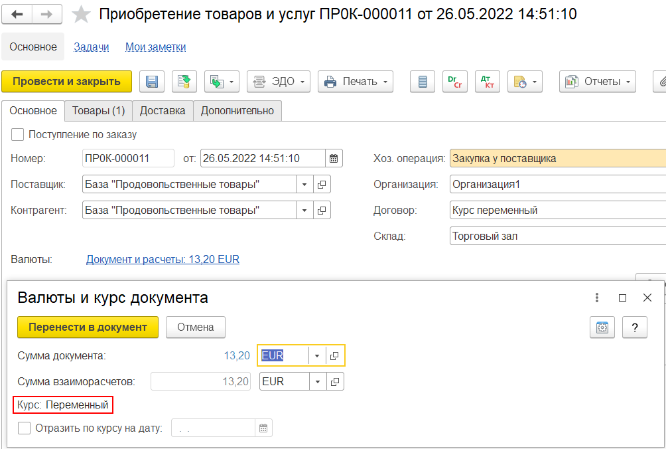Click the Номер input field
666x449 pixels.
[x=128, y=159]
